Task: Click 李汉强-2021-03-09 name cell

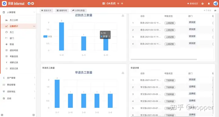Action: [x=151, y=94]
